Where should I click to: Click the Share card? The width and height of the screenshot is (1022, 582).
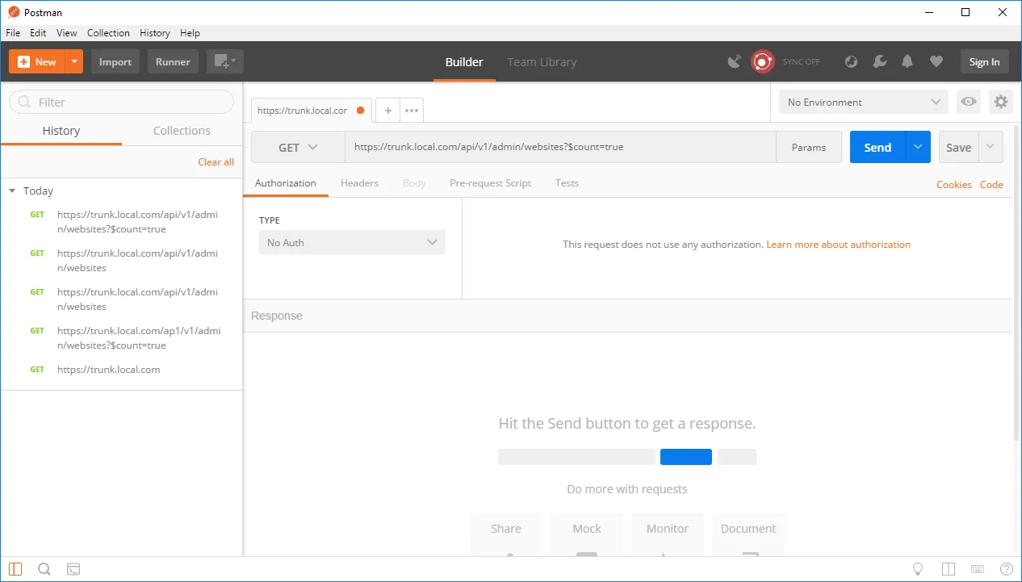(506, 535)
